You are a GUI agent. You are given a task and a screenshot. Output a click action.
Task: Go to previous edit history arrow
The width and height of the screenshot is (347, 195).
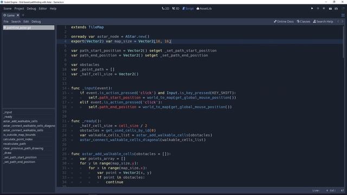coord(338,22)
